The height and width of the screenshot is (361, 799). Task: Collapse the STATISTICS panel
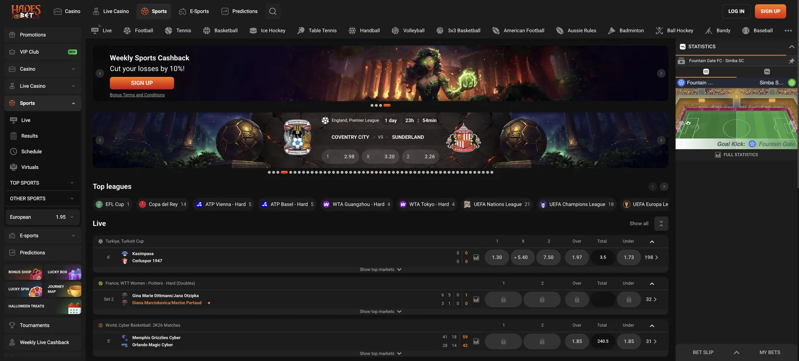[792, 47]
